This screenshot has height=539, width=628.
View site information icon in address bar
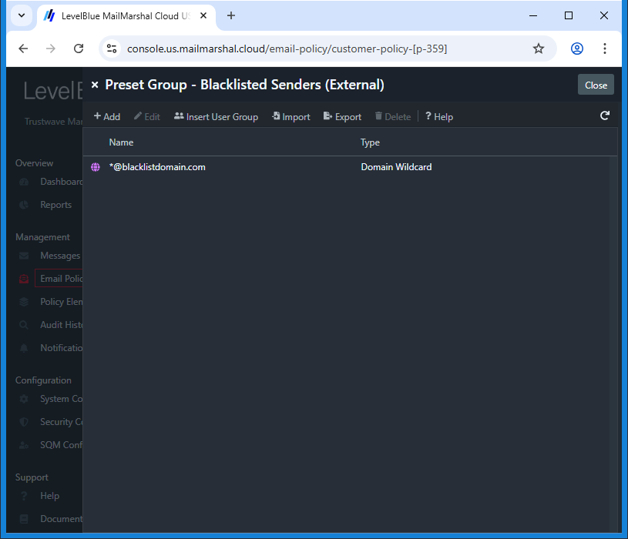pyautogui.click(x=112, y=49)
